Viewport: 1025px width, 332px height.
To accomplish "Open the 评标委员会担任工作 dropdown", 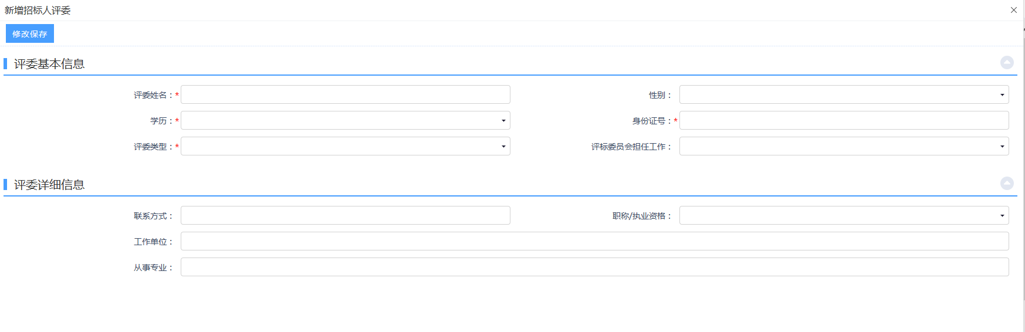I will coord(844,147).
